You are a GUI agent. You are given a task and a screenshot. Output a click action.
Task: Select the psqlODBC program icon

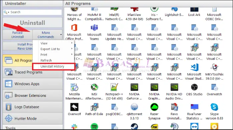pyautogui.click(x=114, y=107)
